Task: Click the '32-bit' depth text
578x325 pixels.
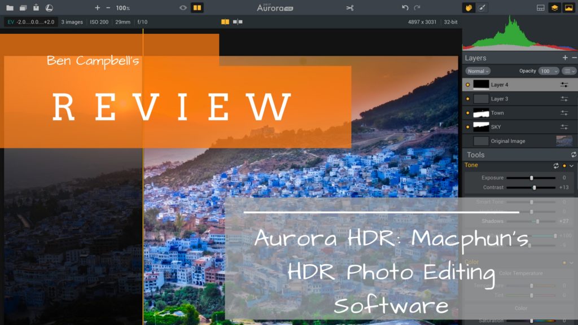Action: (450, 22)
